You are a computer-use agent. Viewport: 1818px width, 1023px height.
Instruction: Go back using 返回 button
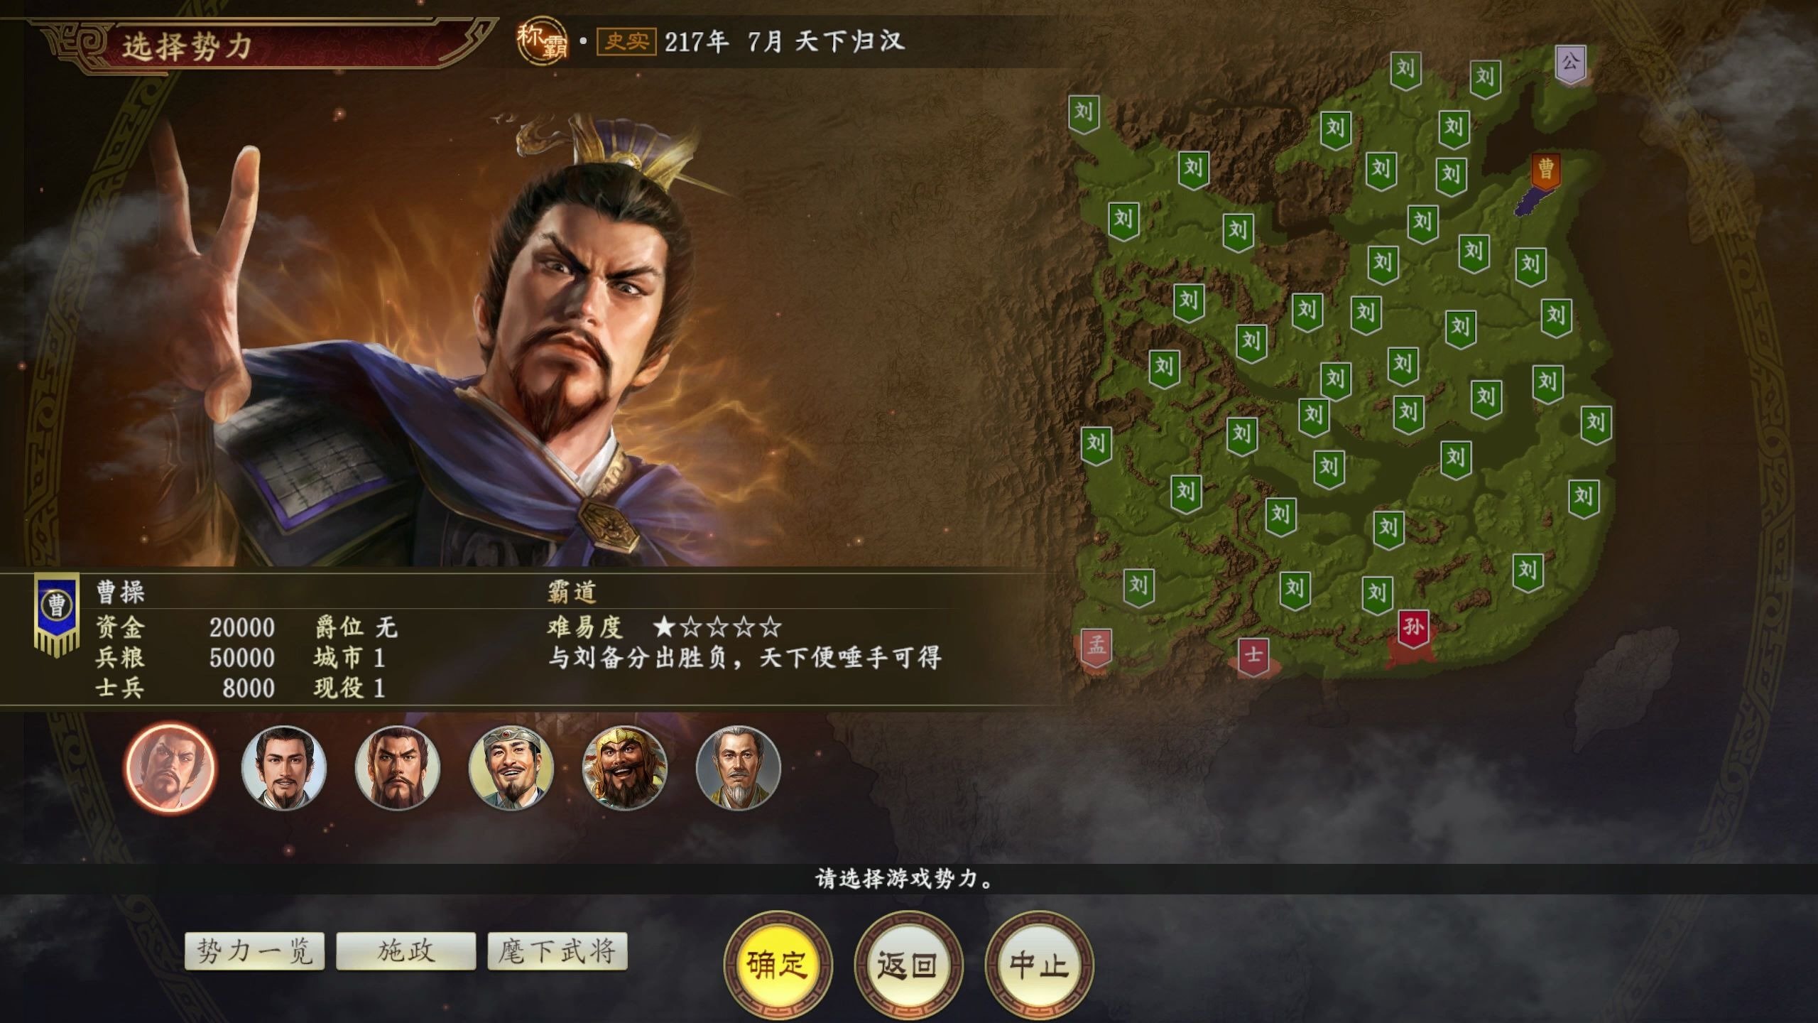908,965
